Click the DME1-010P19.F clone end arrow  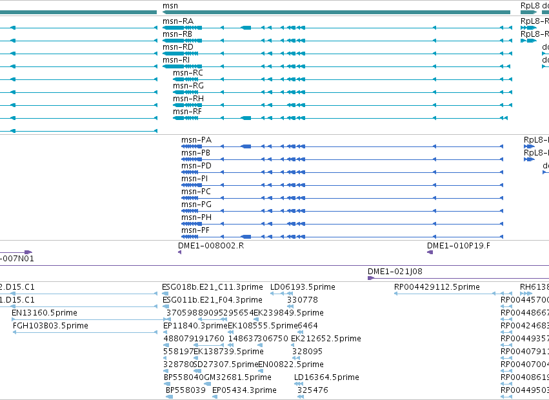(x=430, y=252)
